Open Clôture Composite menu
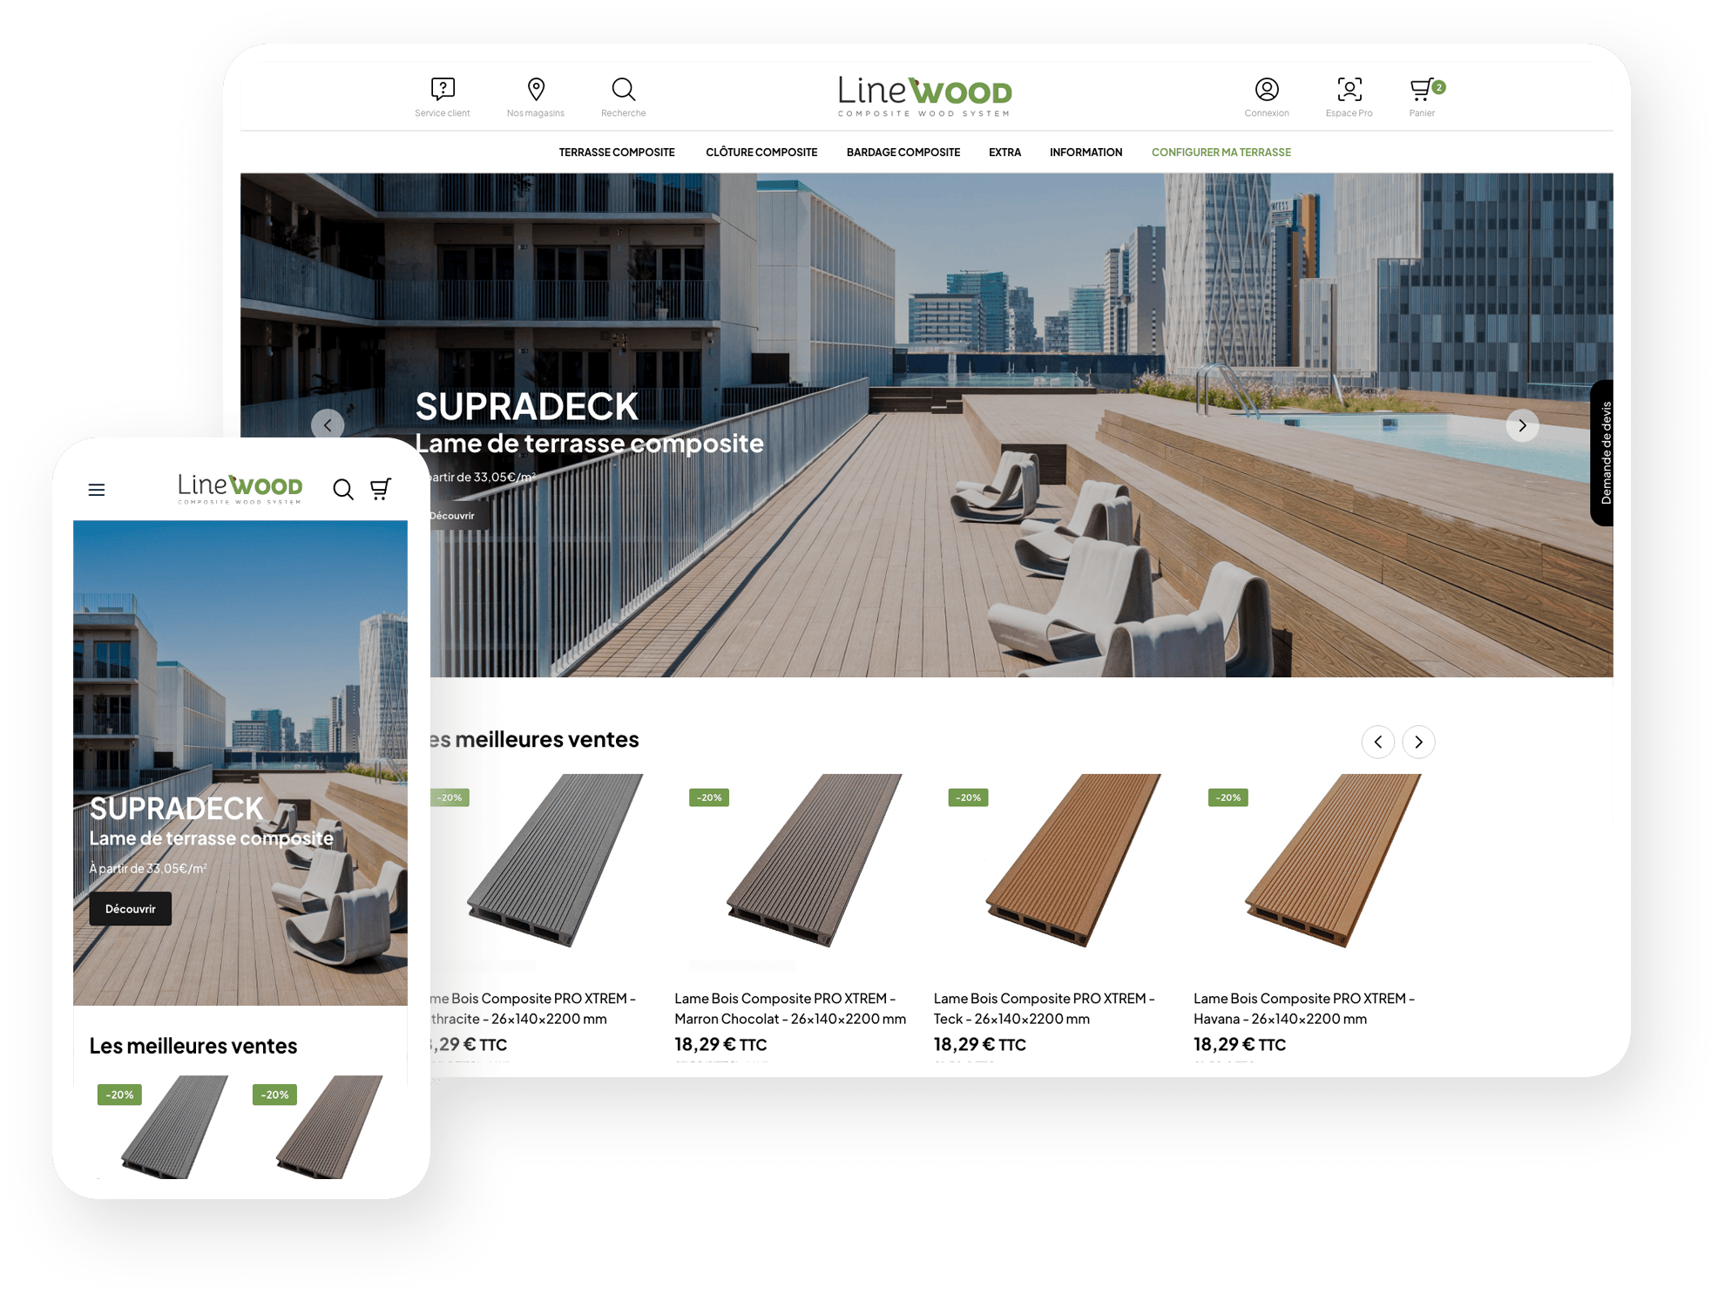The image size is (1718, 1295). coord(761,153)
